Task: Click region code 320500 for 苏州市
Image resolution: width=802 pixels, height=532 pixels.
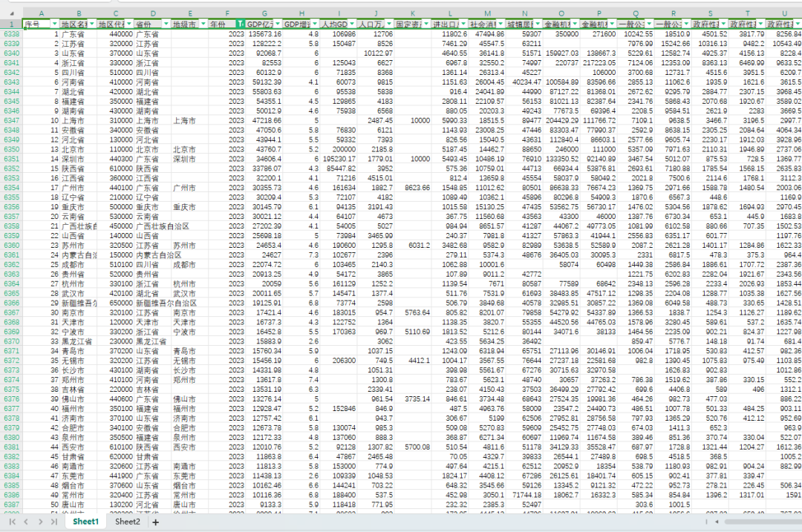Action: click(x=116, y=246)
